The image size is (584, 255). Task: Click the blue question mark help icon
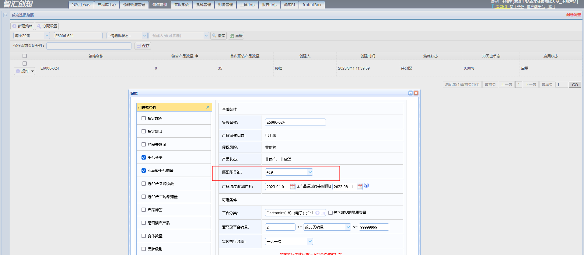point(366,185)
